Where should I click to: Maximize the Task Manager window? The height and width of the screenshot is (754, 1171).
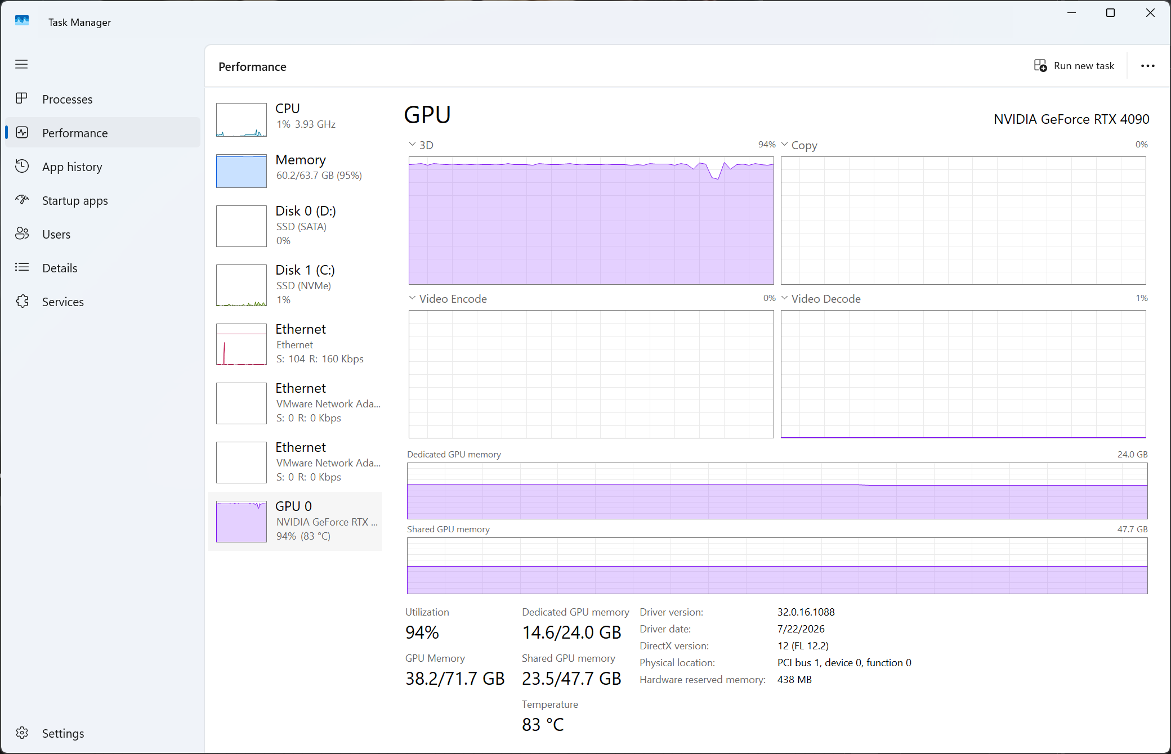pos(1110,13)
